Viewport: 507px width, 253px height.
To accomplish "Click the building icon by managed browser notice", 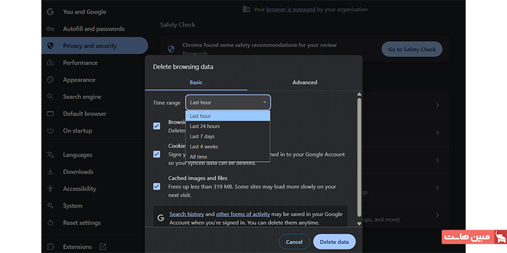I will coord(247,9).
